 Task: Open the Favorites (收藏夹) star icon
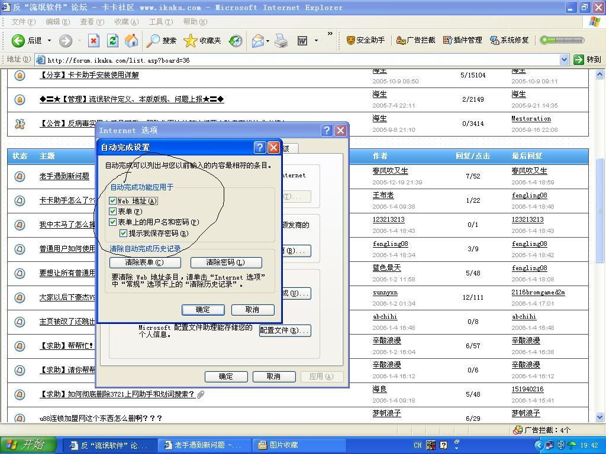[191, 41]
